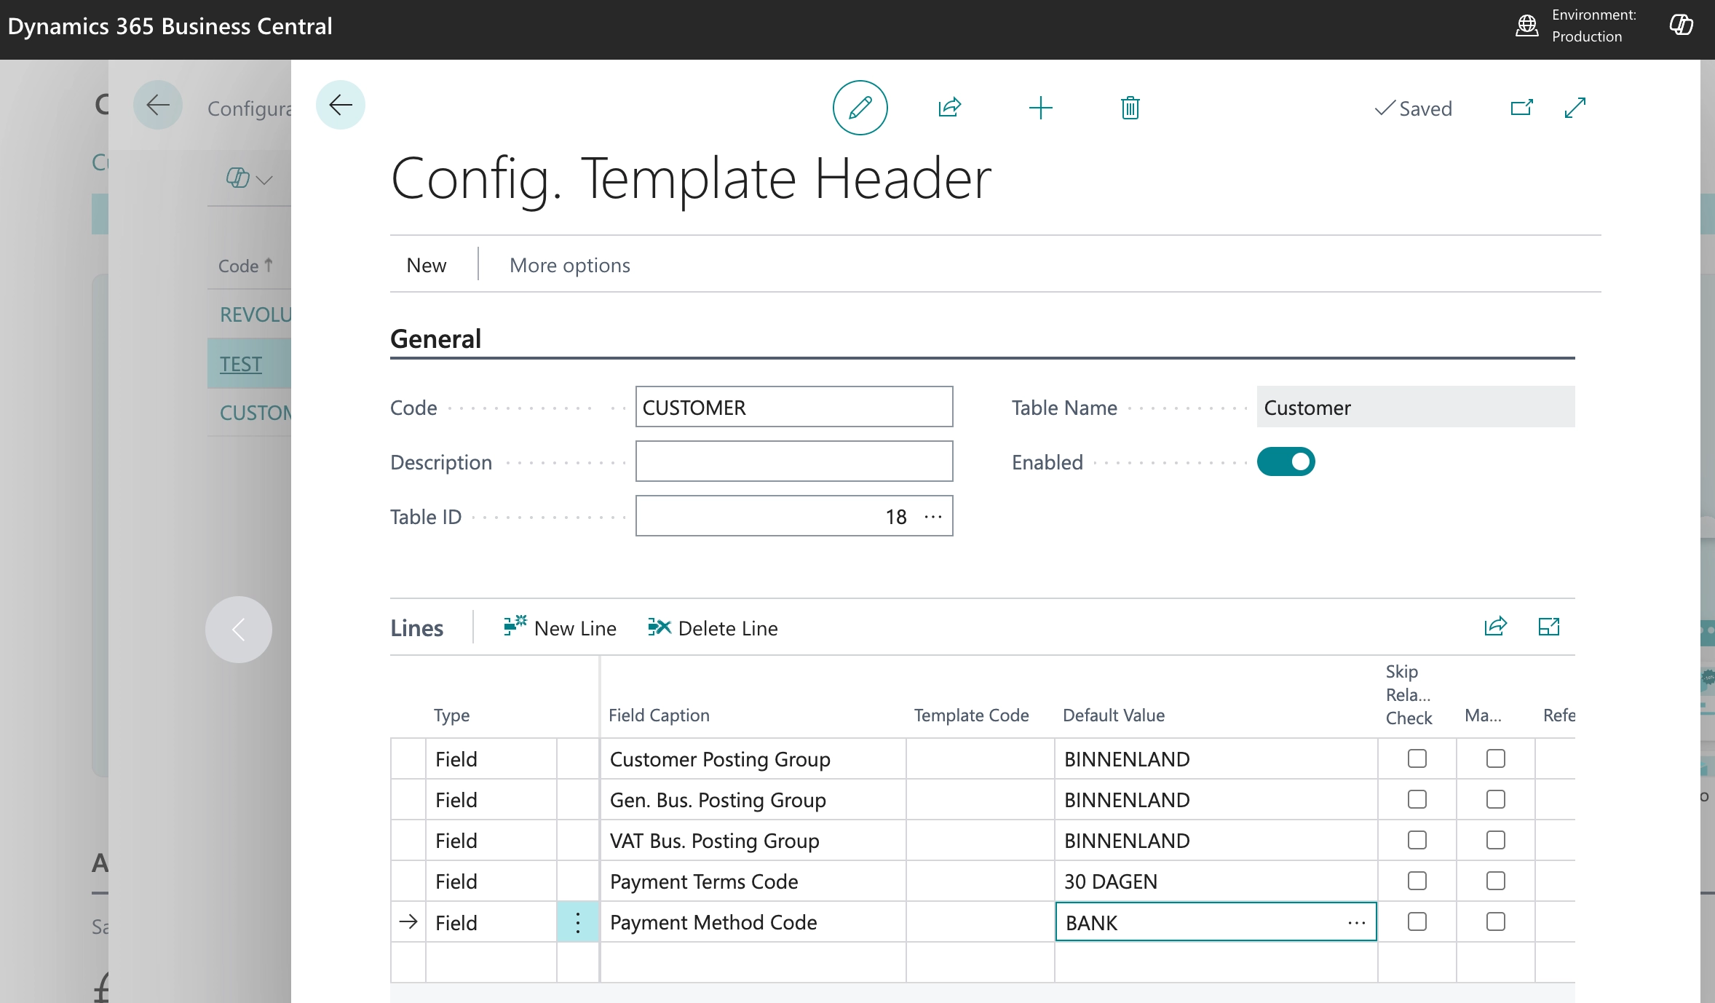Click the trash delete icon
This screenshot has height=1003, width=1715.
(x=1130, y=108)
